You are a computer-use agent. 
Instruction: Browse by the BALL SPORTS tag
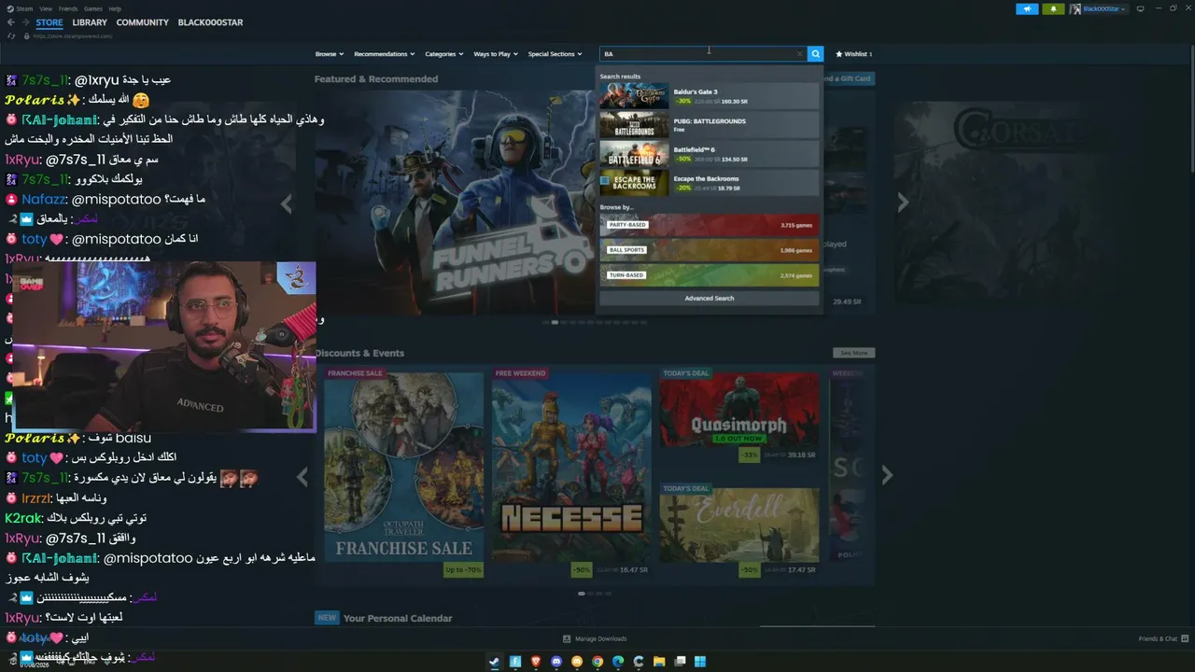click(x=710, y=250)
